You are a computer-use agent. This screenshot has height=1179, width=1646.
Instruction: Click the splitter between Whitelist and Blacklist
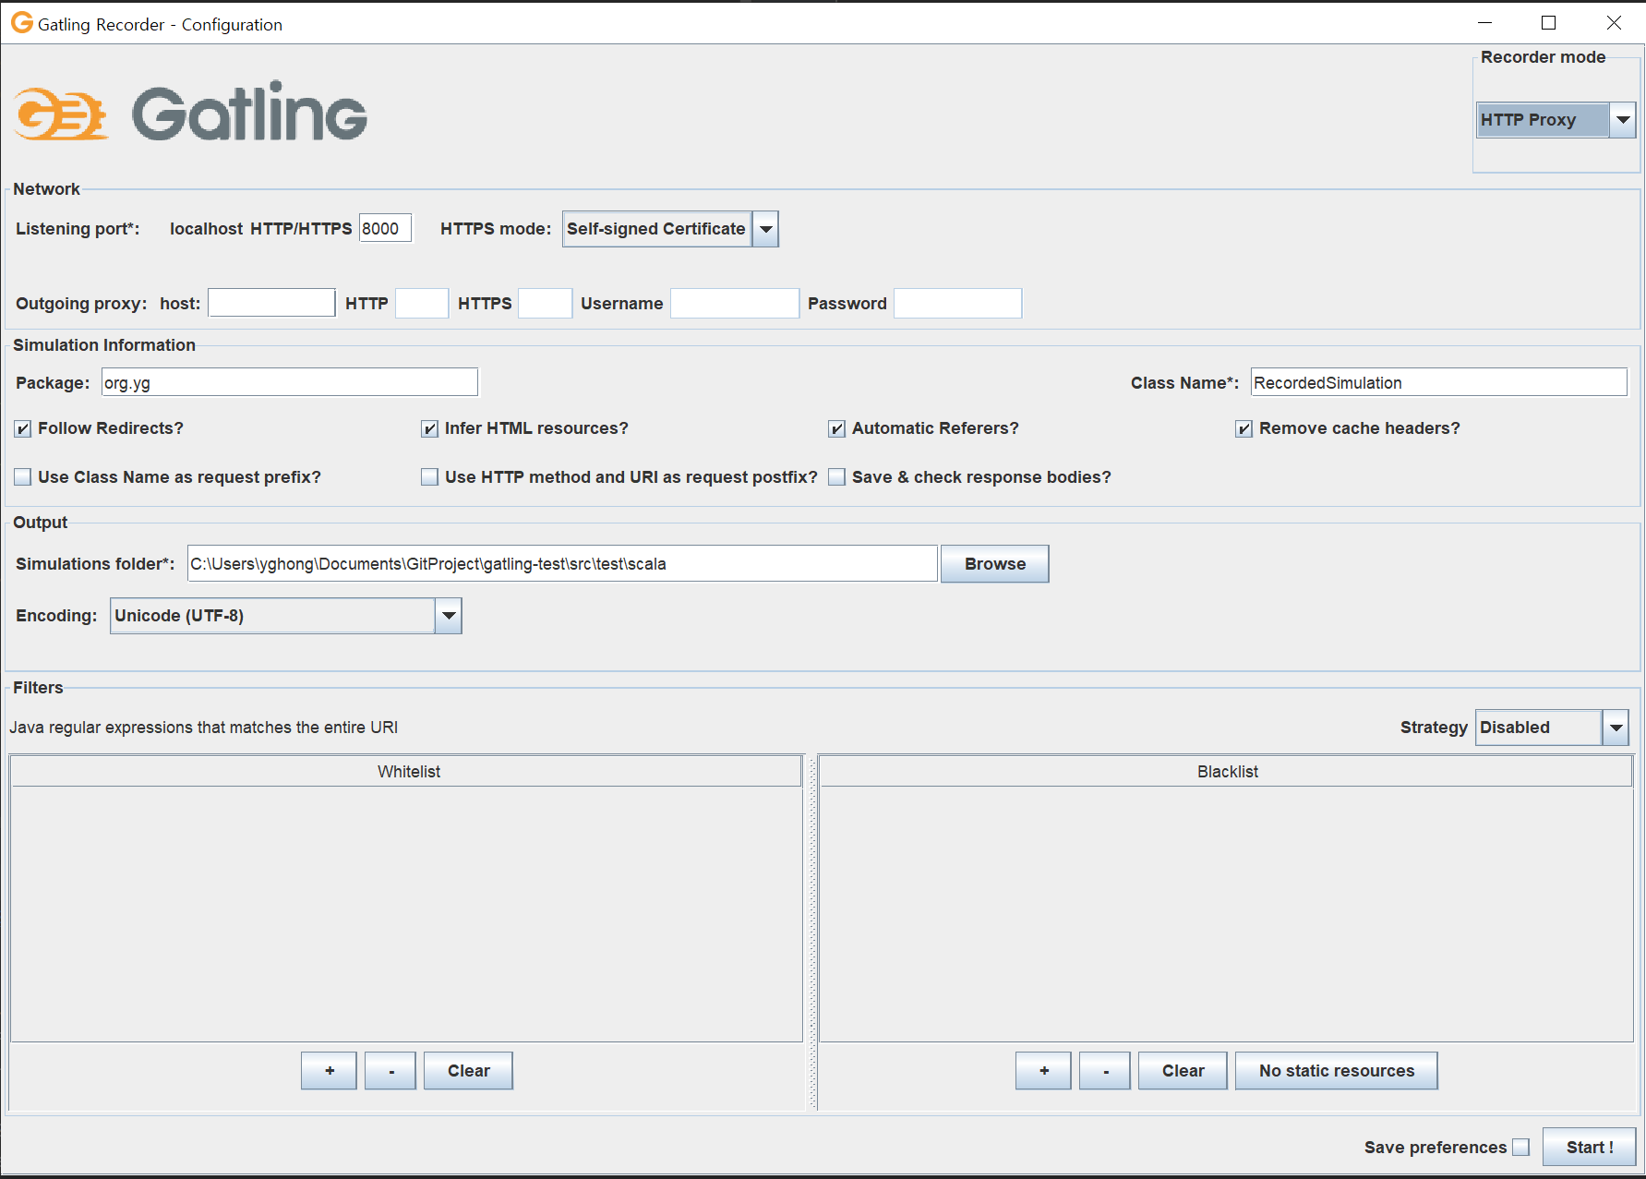pyautogui.click(x=812, y=932)
